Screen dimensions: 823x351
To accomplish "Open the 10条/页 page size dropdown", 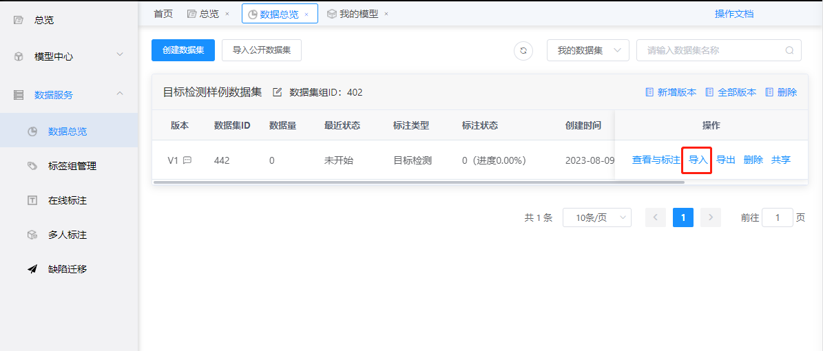I will [597, 217].
